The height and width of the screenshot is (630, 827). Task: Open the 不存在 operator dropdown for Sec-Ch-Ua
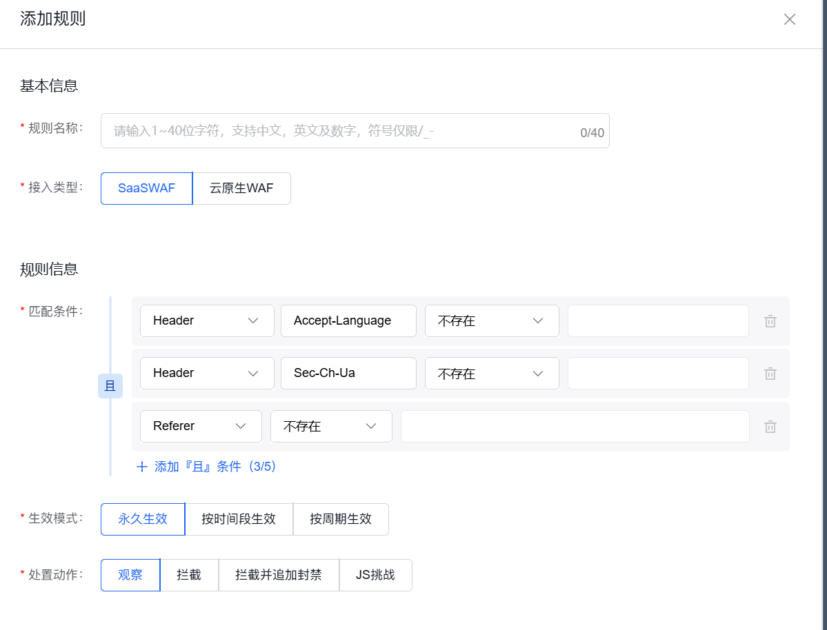coord(492,373)
